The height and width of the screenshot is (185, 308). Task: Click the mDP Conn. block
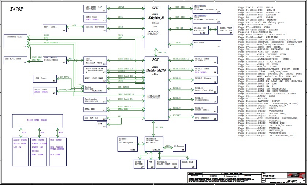(55, 28)
